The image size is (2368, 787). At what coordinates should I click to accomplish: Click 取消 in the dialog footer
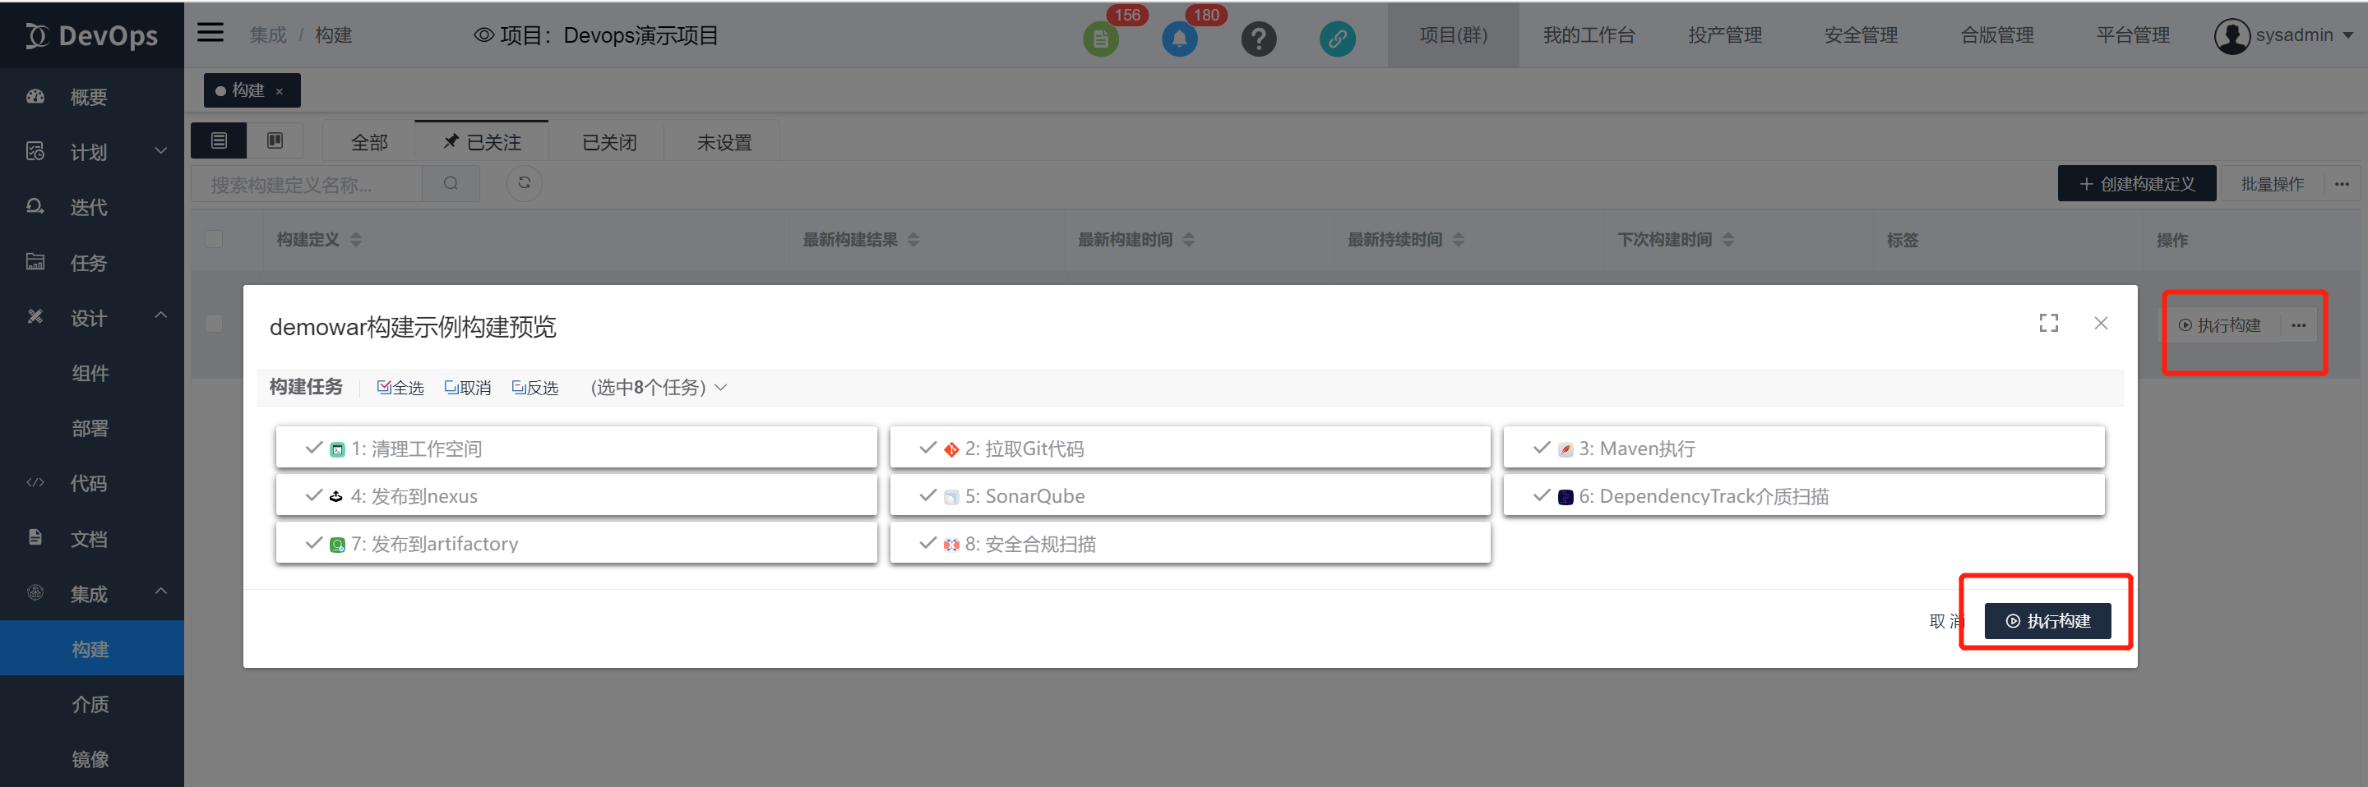1945,621
